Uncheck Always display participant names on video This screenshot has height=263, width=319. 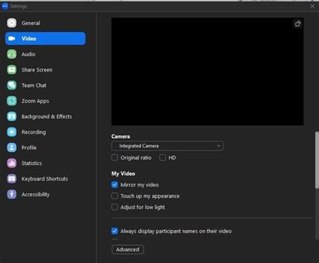pos(114,231)
